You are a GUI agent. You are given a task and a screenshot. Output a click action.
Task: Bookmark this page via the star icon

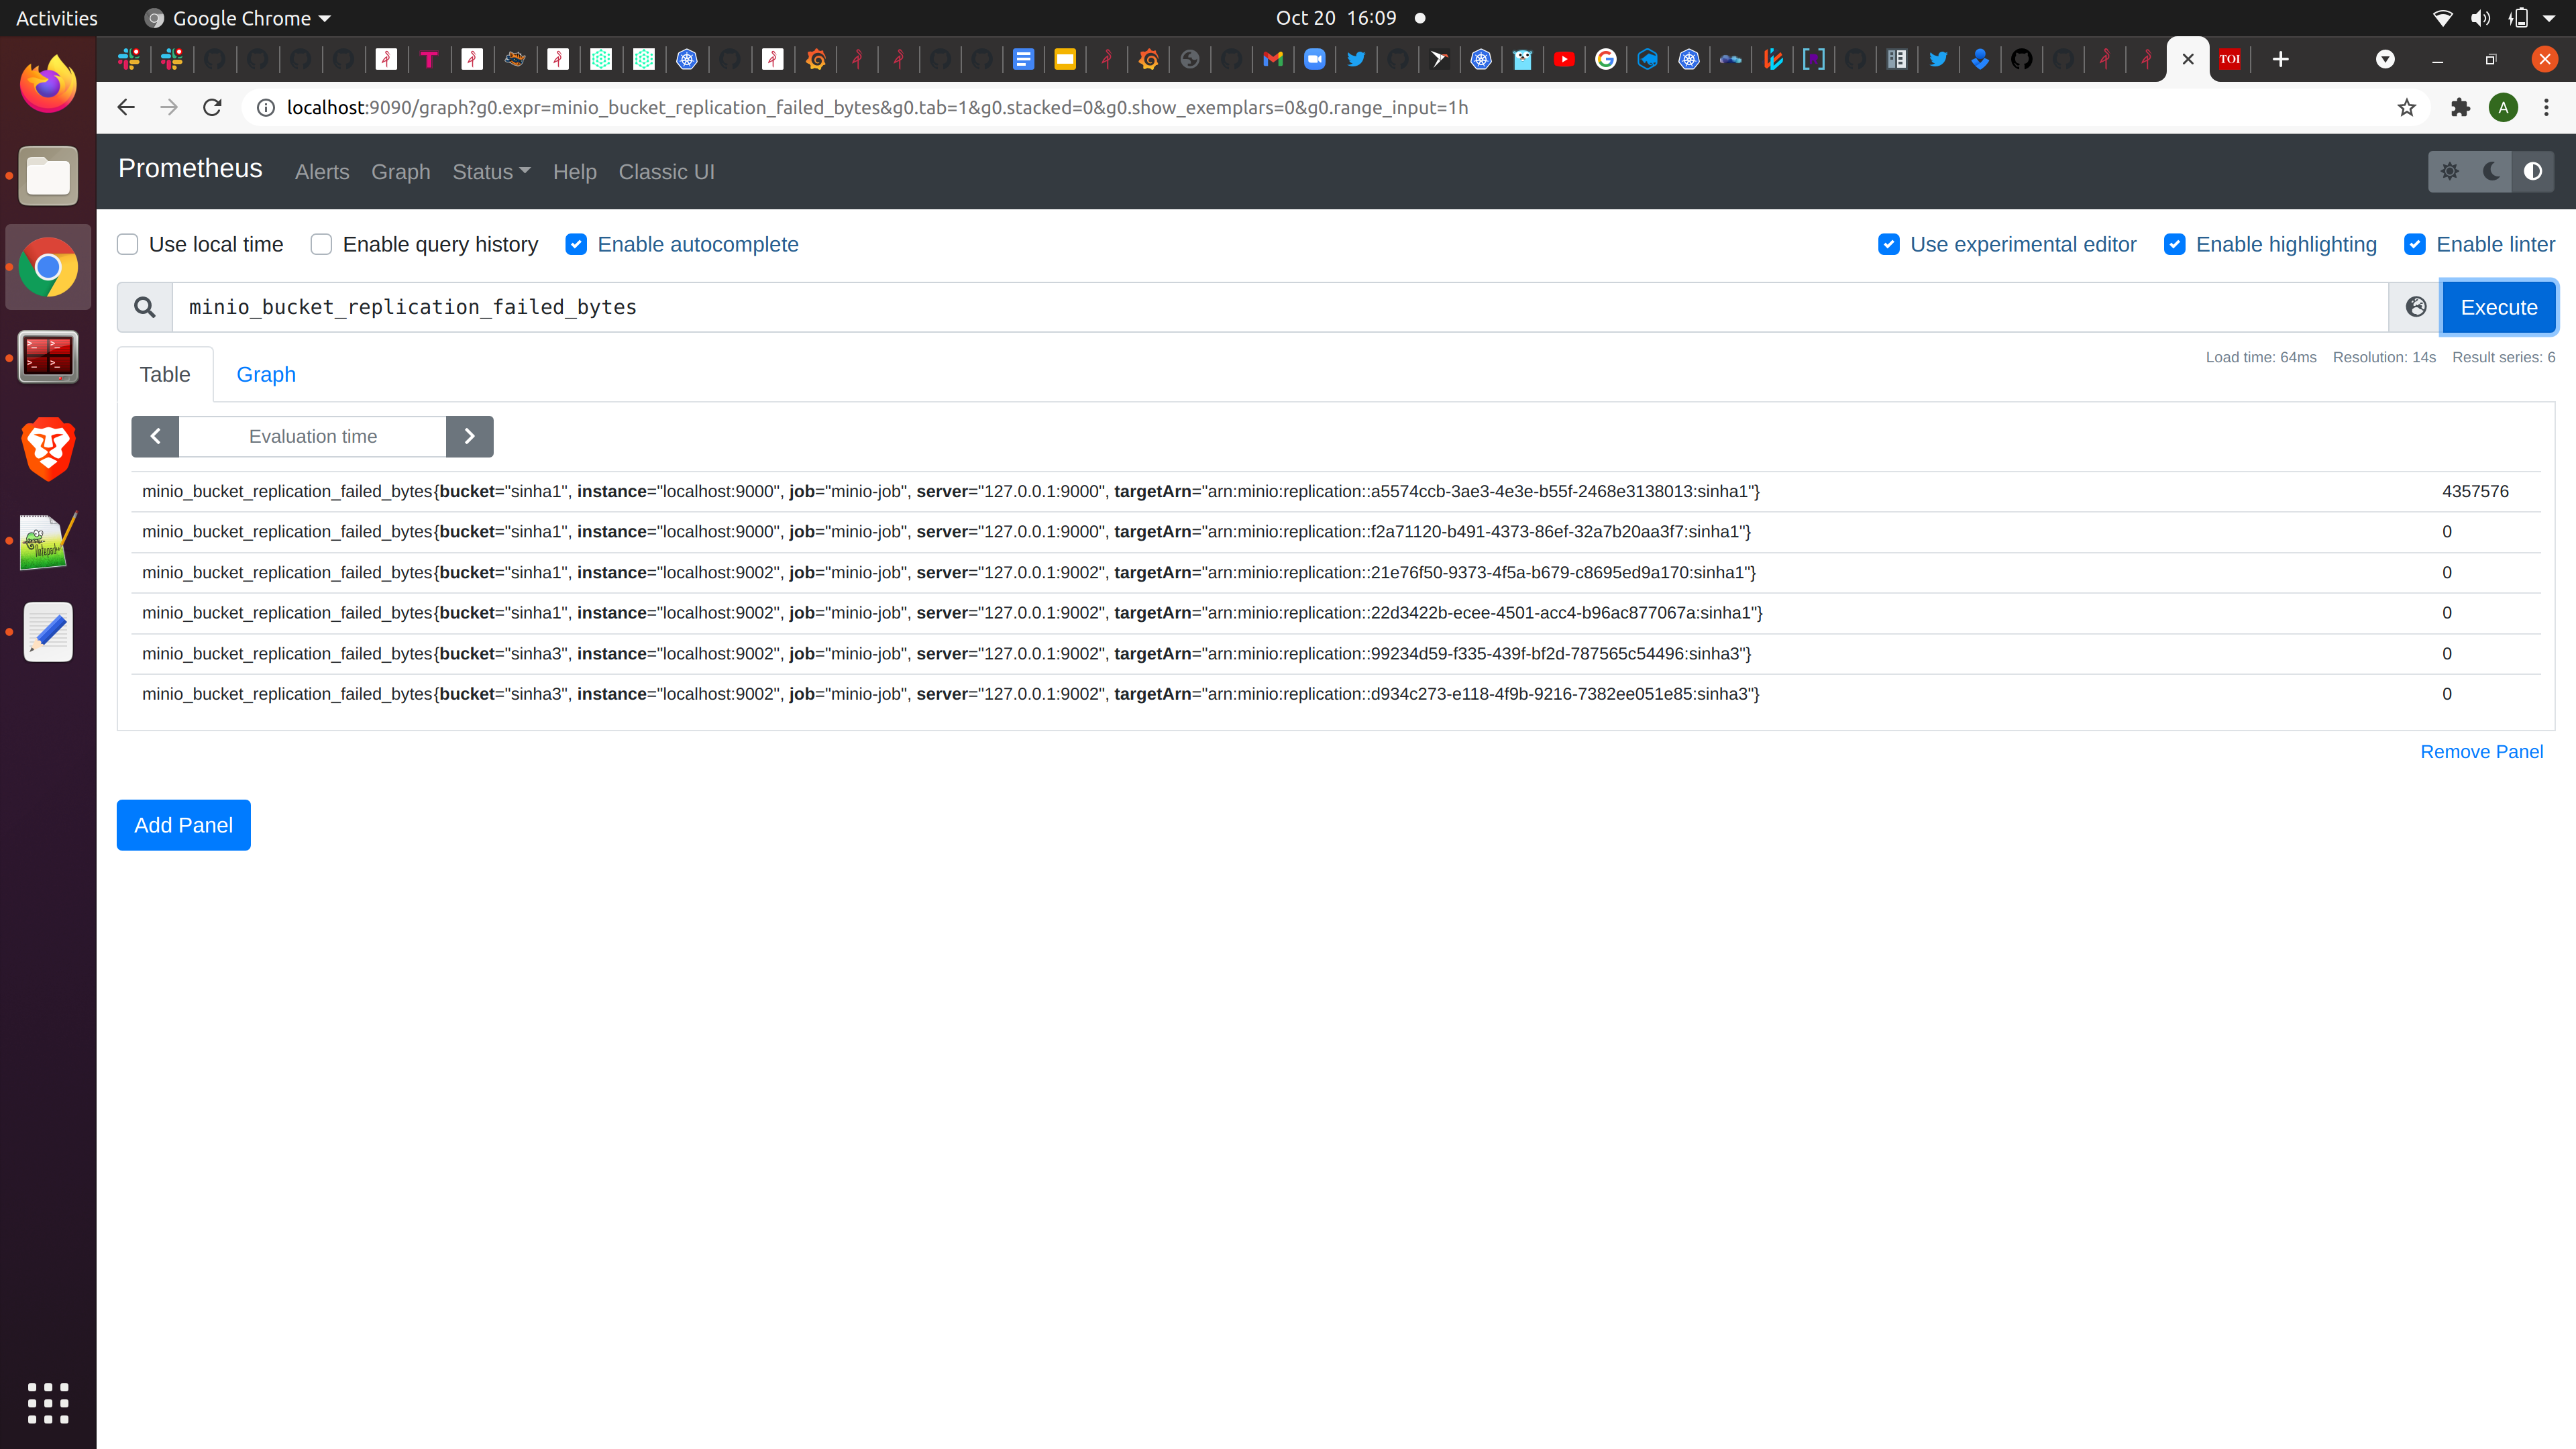pos(2406,107)
